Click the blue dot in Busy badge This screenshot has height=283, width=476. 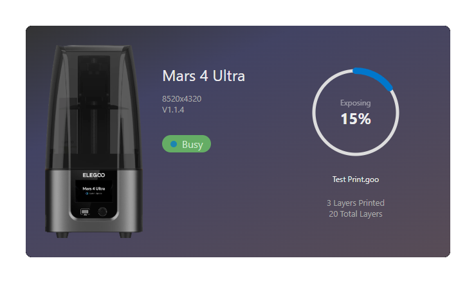click(174, 144)
